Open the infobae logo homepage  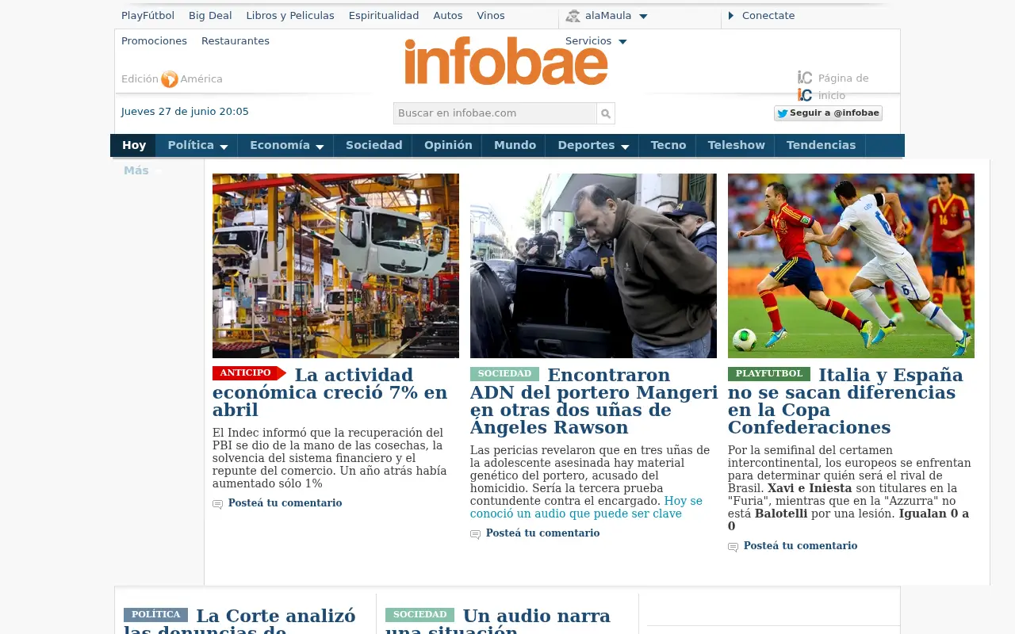(506, 61)
